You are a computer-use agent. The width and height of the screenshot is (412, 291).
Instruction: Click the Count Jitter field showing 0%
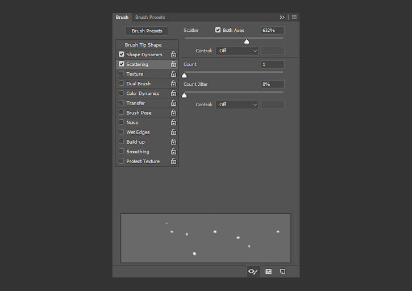(x=272, y=84)
